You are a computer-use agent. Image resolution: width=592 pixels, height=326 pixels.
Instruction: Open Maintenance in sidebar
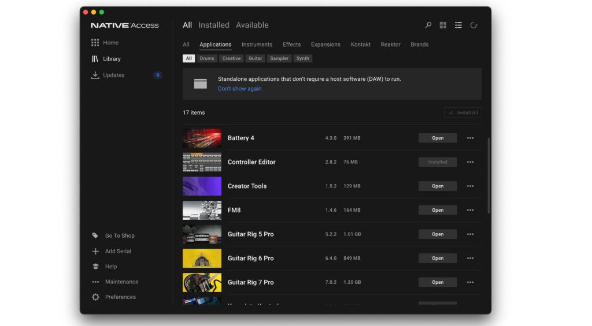pos(121,282)
